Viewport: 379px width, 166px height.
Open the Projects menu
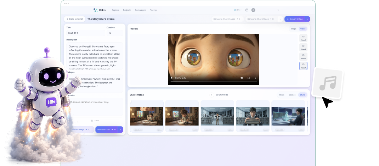pos(127,10)
